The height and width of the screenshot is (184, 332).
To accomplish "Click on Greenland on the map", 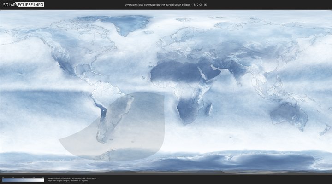I will tap(125, 25).
